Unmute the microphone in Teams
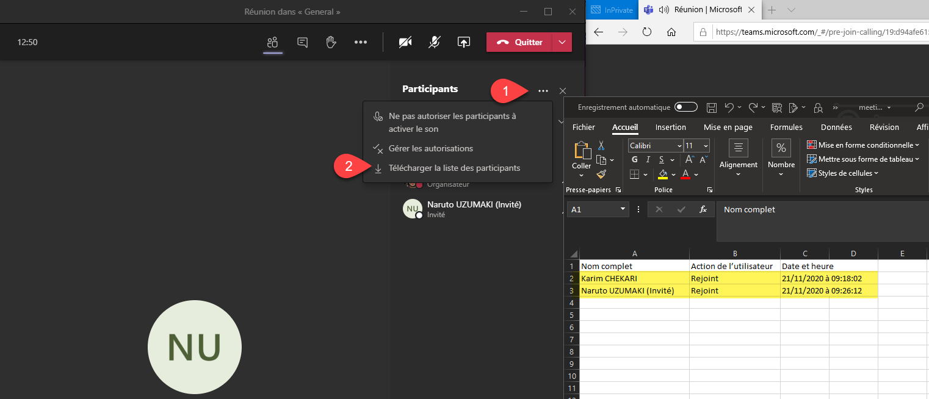 click(x=435, y=42)
